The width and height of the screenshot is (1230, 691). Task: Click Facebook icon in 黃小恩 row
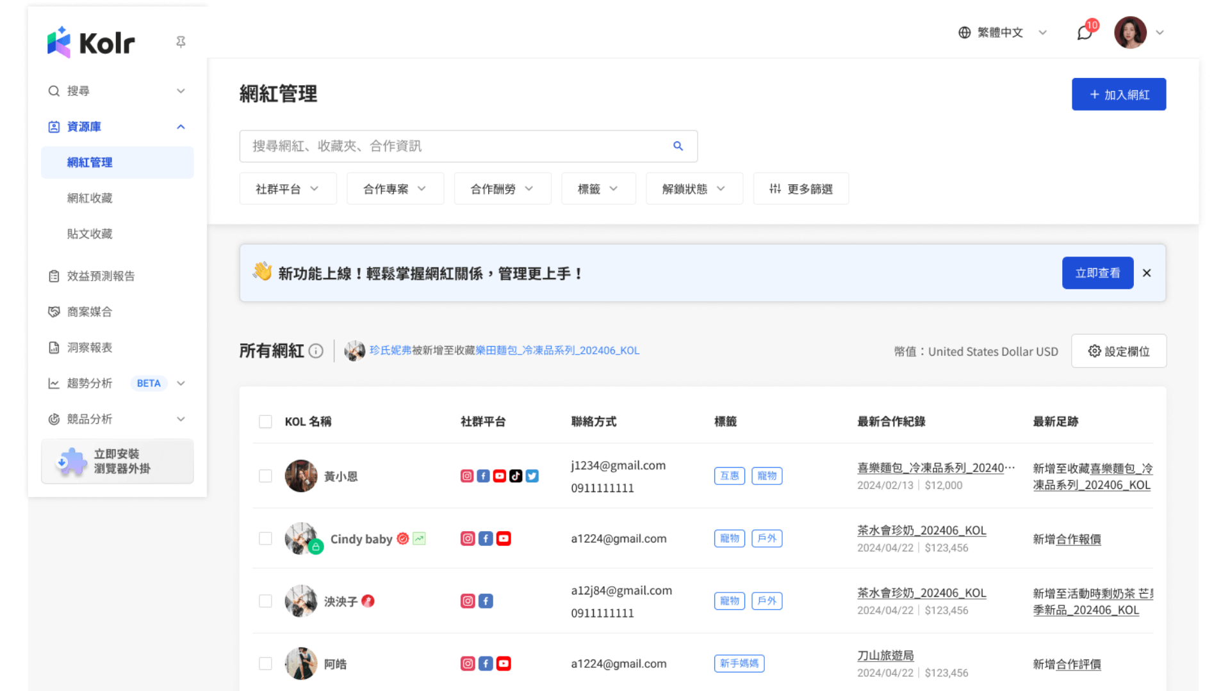point(483,476)
